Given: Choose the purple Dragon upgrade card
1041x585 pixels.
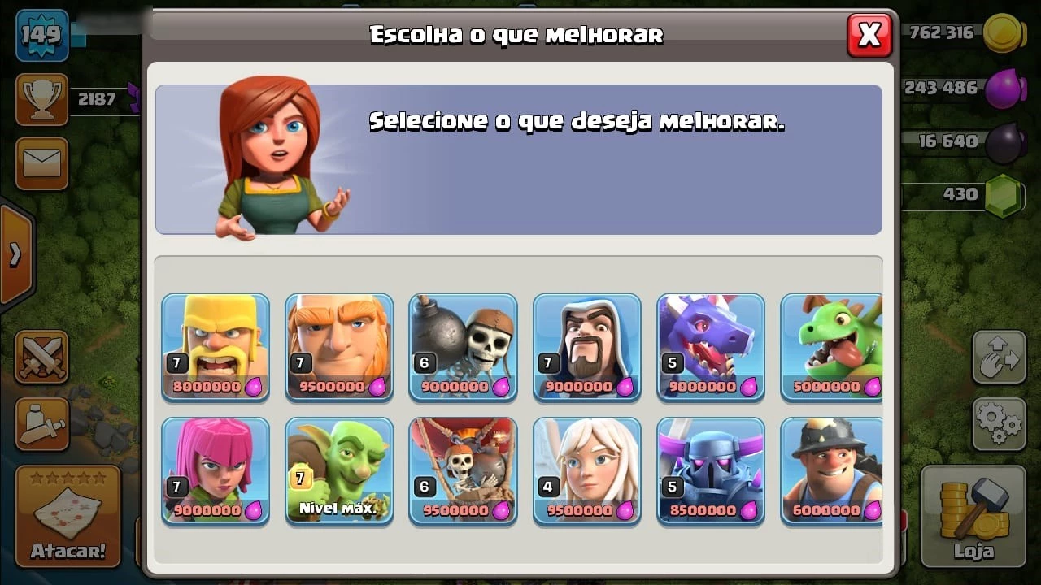Looking at the screenshot, I should pyautogui.click(x=711, y=348).
